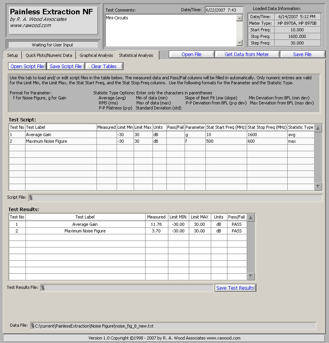Go to the Graphical Analysis tab
The image size is (329, 343).
coord(96,55)
